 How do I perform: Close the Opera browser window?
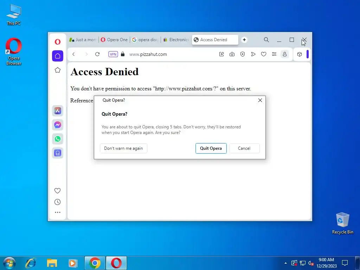click(x=304, y=40)
